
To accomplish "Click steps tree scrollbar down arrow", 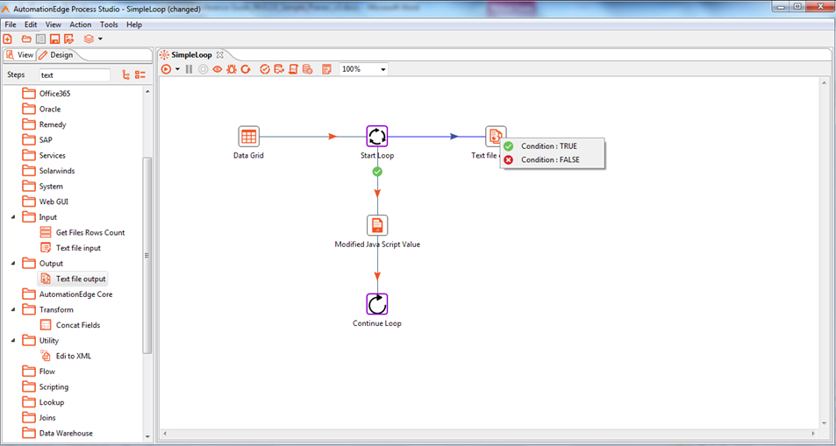I will tap(147, 436).
